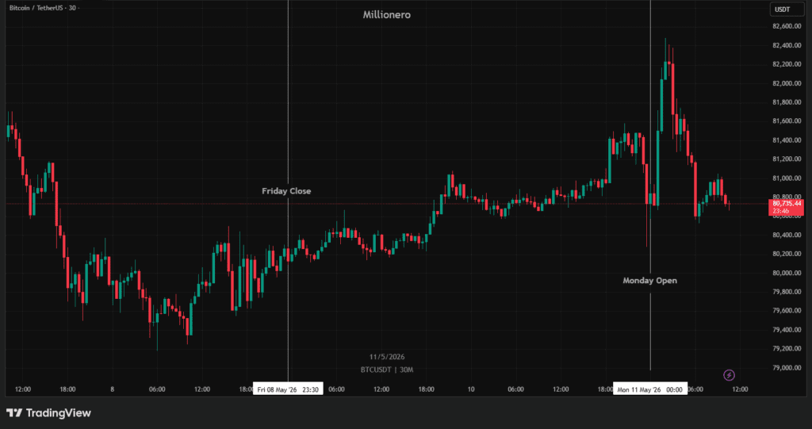Screen dimensions: 812x429
Task: Click the time axis label 8
Action: pos(113,389)
